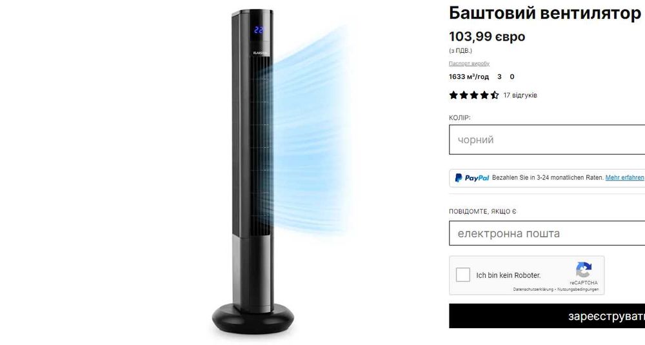Image resolution: width=645 pixels, height=345 pixels.
Task: Click the black 'зареєструвати' button
Action: coord(547,316)
